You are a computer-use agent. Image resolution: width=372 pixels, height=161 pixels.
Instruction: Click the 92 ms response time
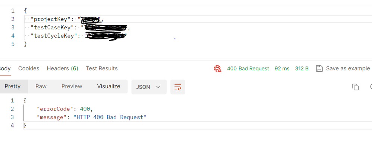[x=282, y=69]
